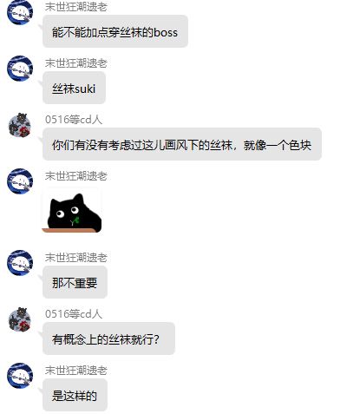The image size is (353, 414).
Task: Select the "有概念上的丝袜就行?" message bubble
Action: (108, 338)
